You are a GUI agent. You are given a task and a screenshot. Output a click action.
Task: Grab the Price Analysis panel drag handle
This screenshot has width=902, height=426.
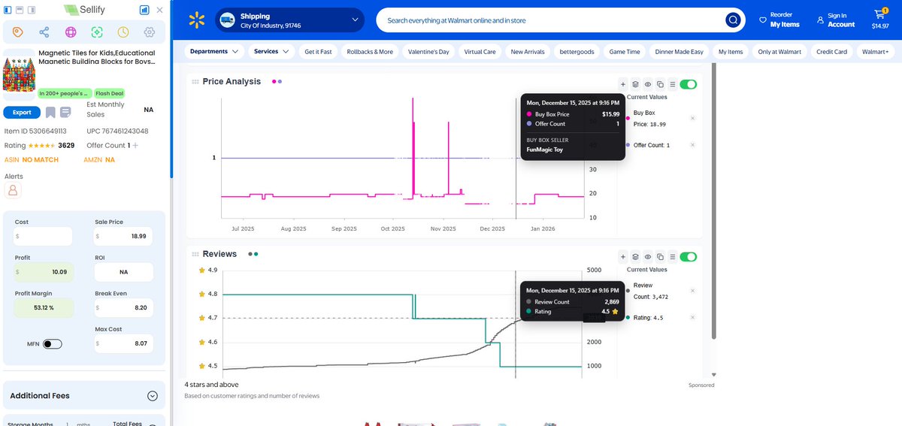(x=195, y=82)
